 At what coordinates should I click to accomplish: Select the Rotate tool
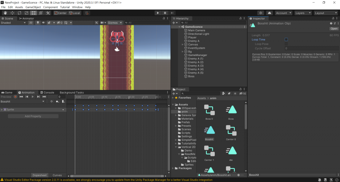click(20, 13)
